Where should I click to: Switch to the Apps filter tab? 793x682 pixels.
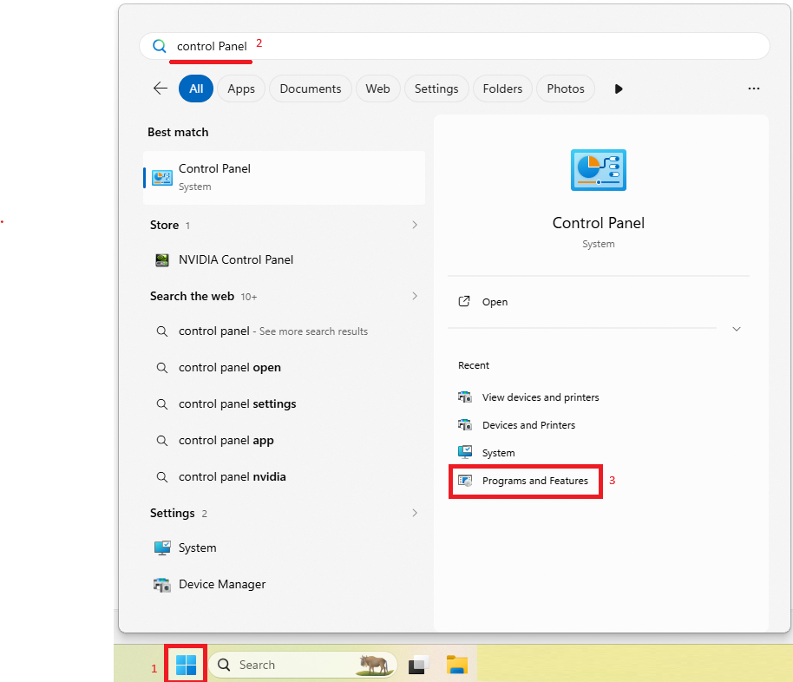(x=241, y=89)
